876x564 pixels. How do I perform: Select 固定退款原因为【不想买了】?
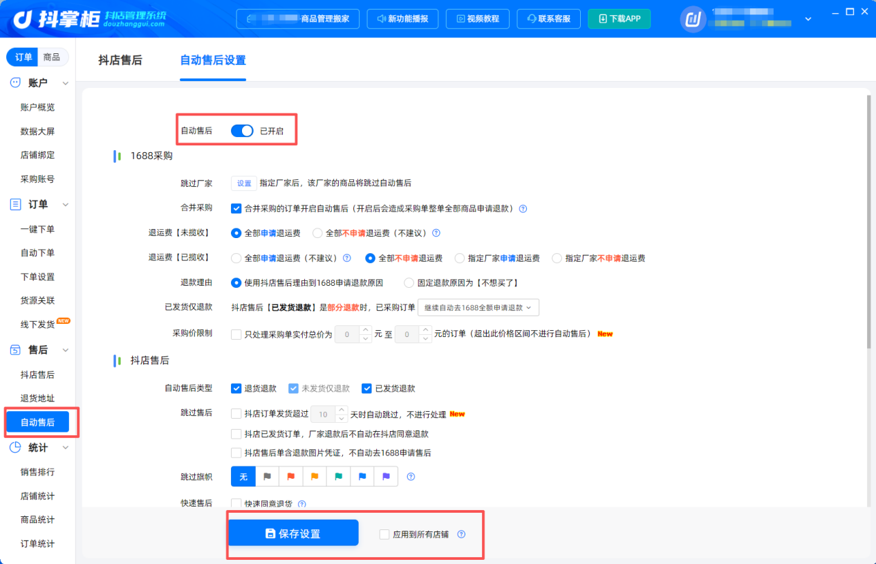[x=409, y=283]
